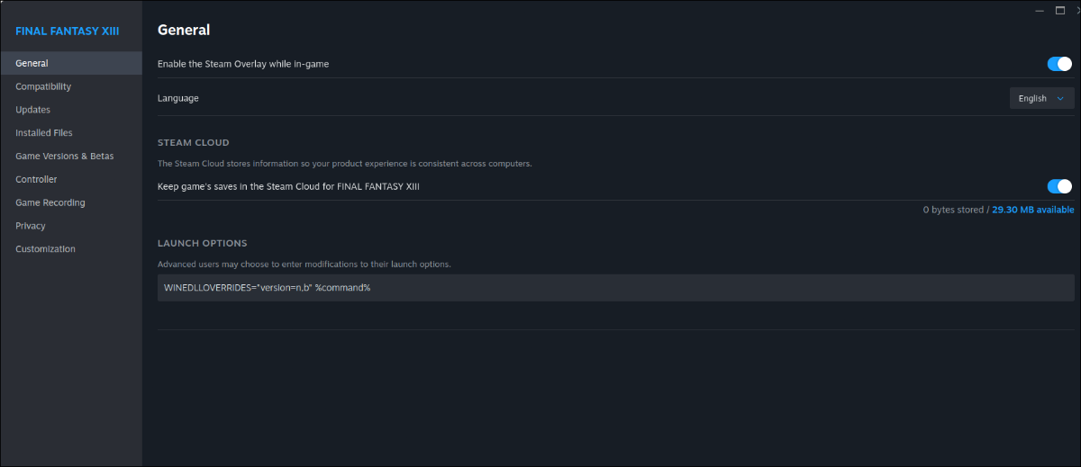1081x467 pixels.
Task: Click the 29.30 MB available link
Action: click(x=1032, y=210)
